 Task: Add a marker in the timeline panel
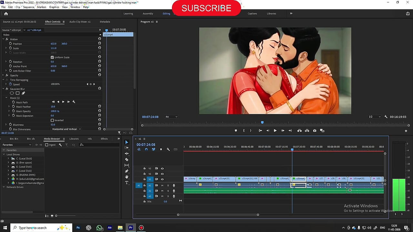point(161,149)
